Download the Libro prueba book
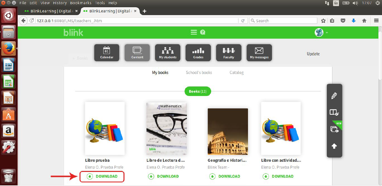This screenshot has width=382, height=186. click(x=102, y=177)
